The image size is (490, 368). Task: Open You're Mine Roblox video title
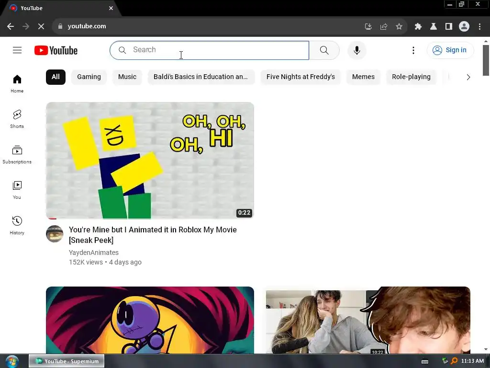pos(153,235)
